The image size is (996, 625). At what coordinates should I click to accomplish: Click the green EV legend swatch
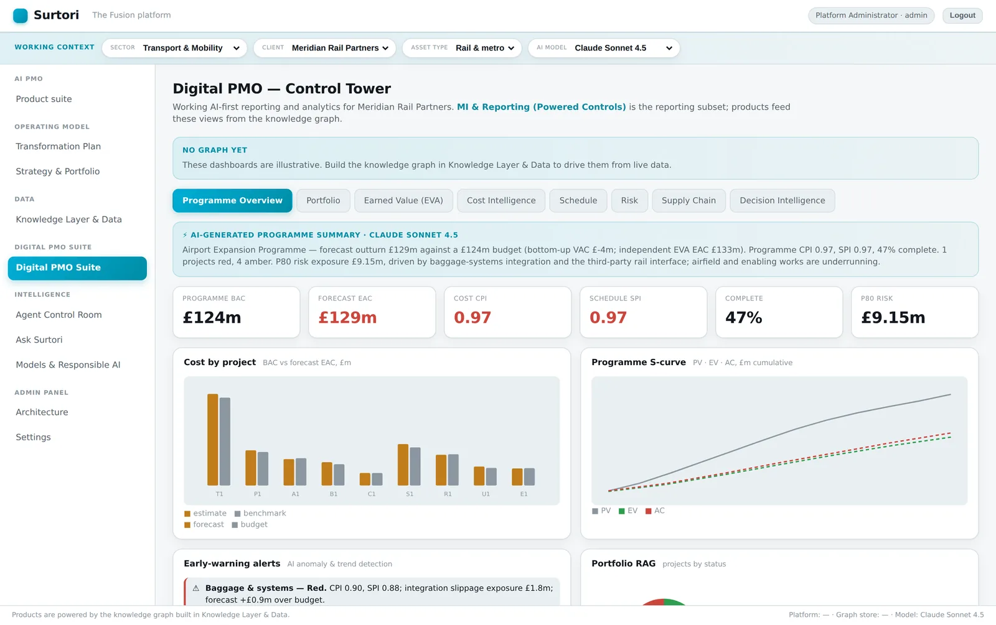pos(621,511)
